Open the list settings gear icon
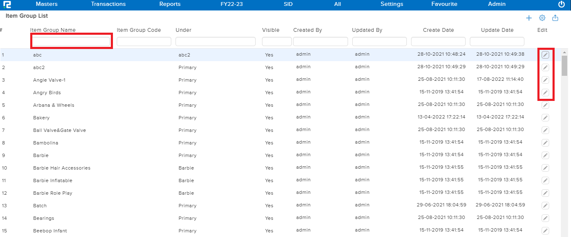The image size is (571, 237). point(542,18)
